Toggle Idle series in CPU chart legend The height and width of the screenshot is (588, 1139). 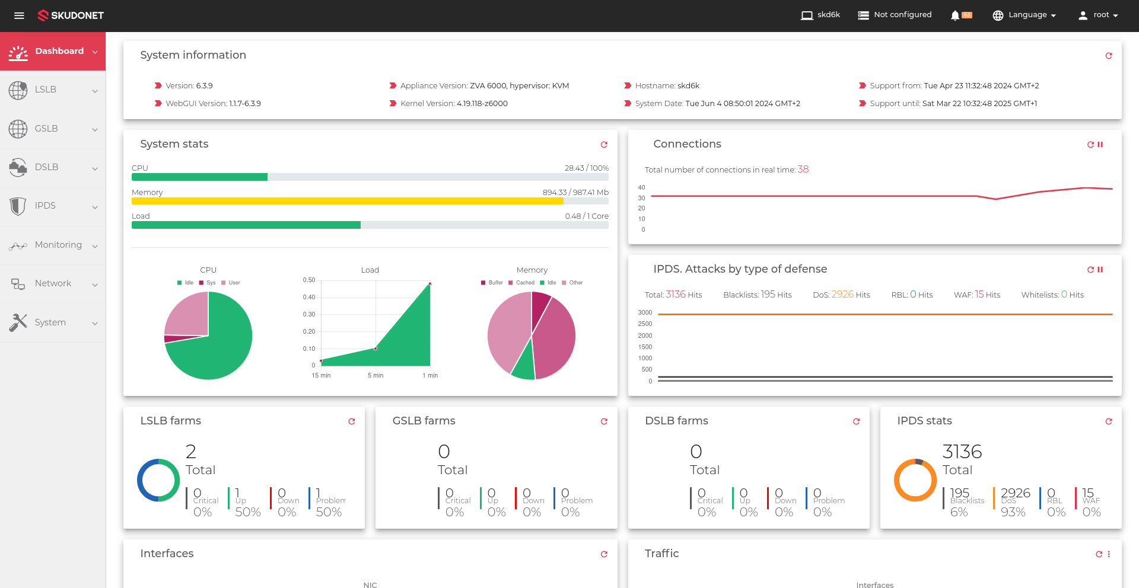coord(185,283)
